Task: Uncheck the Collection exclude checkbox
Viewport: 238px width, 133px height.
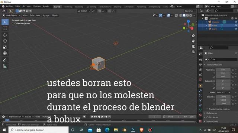Action: tap(232, 18)
